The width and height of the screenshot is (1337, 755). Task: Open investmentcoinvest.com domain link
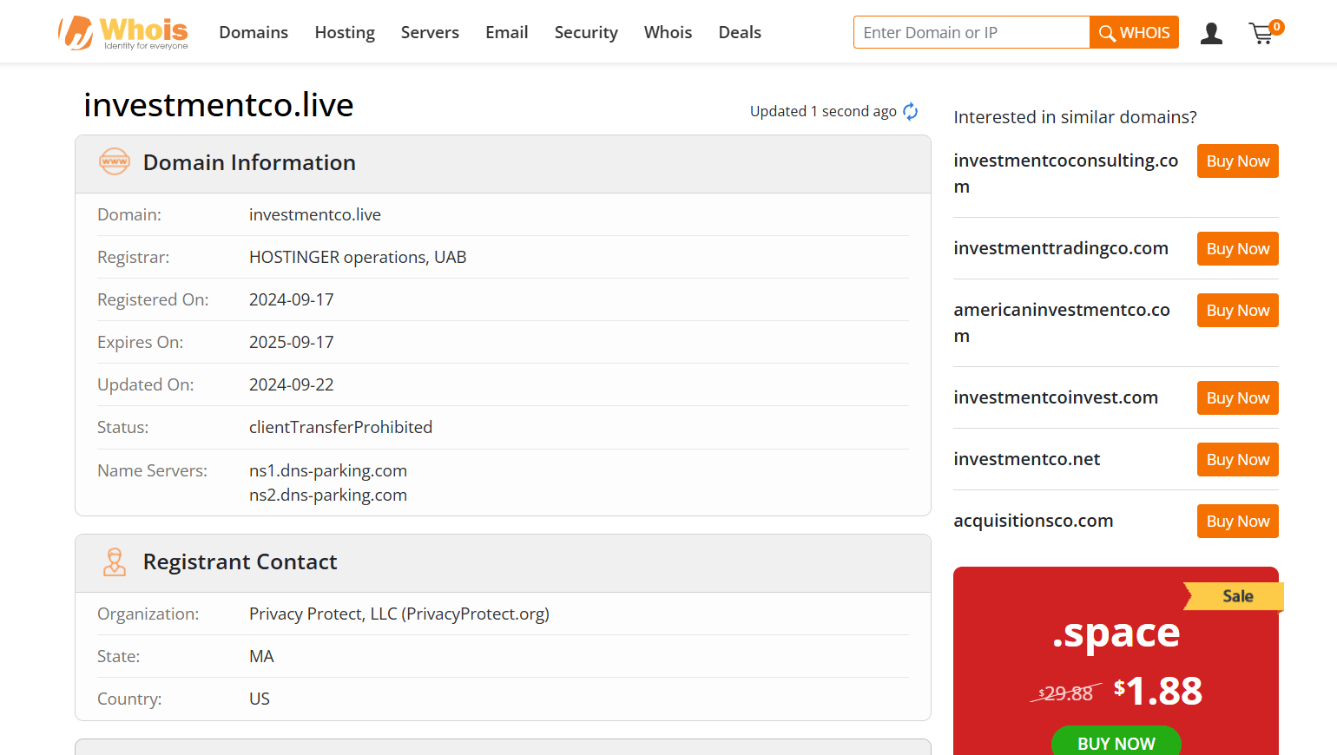1056,397
